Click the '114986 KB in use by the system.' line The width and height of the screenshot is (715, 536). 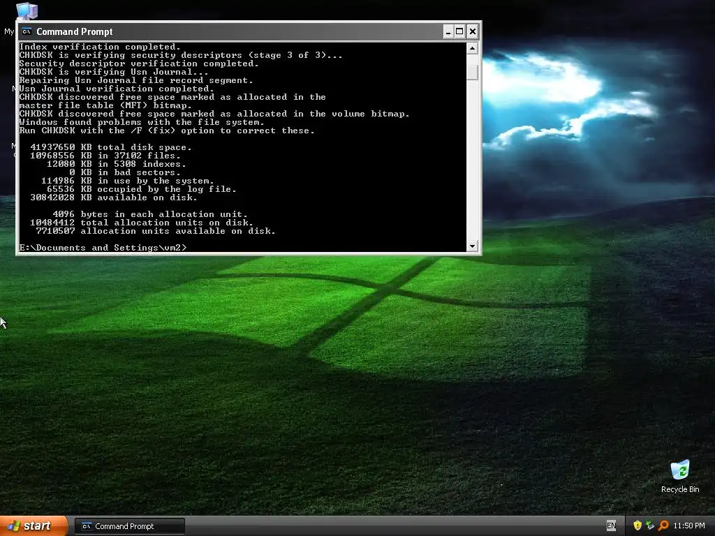(127, 181)
